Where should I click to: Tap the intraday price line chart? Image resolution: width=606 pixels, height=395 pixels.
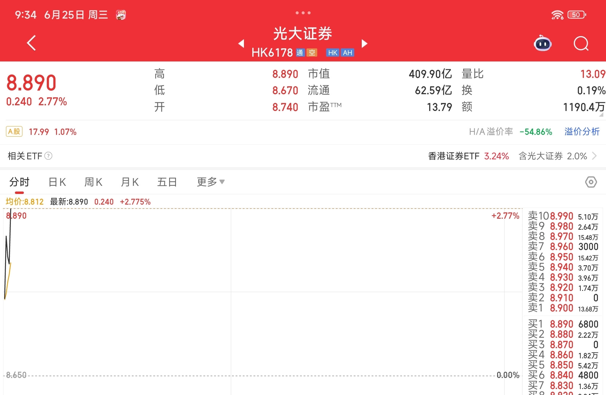(262, 301)
